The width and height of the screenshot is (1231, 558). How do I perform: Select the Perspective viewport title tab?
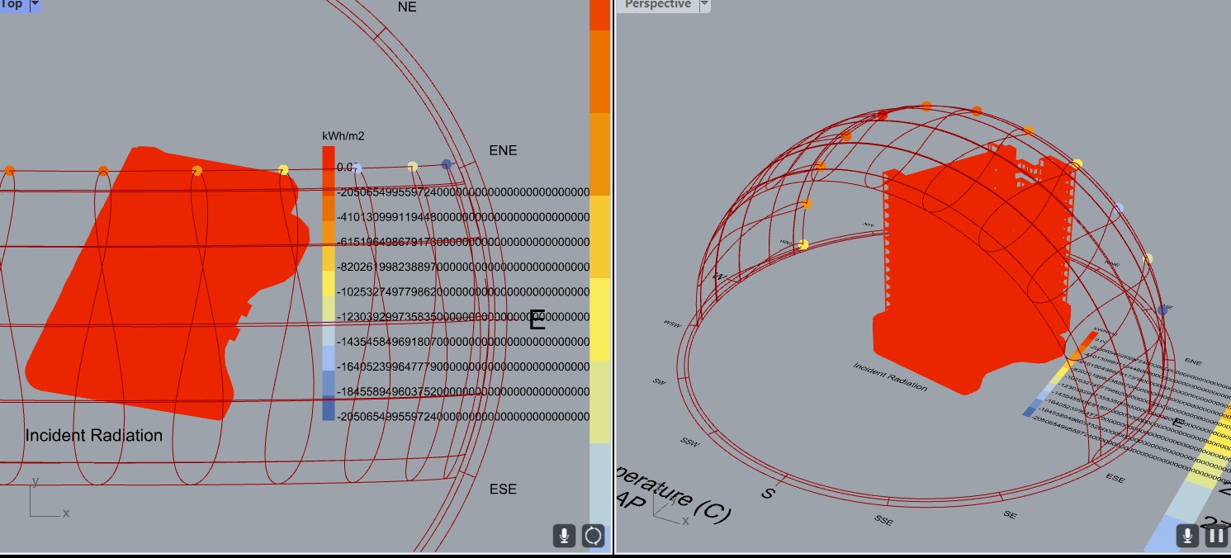[658, 4]
